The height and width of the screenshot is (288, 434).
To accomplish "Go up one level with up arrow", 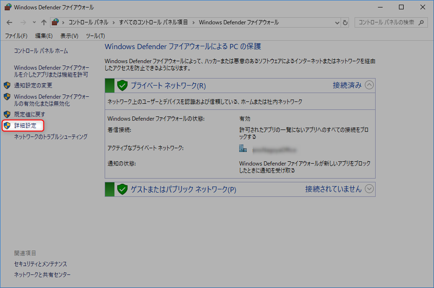I will click(44, 22).
